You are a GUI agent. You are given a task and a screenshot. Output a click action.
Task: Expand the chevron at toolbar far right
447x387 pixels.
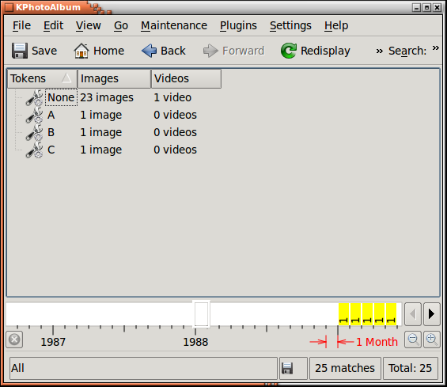[x=436, y=47]
